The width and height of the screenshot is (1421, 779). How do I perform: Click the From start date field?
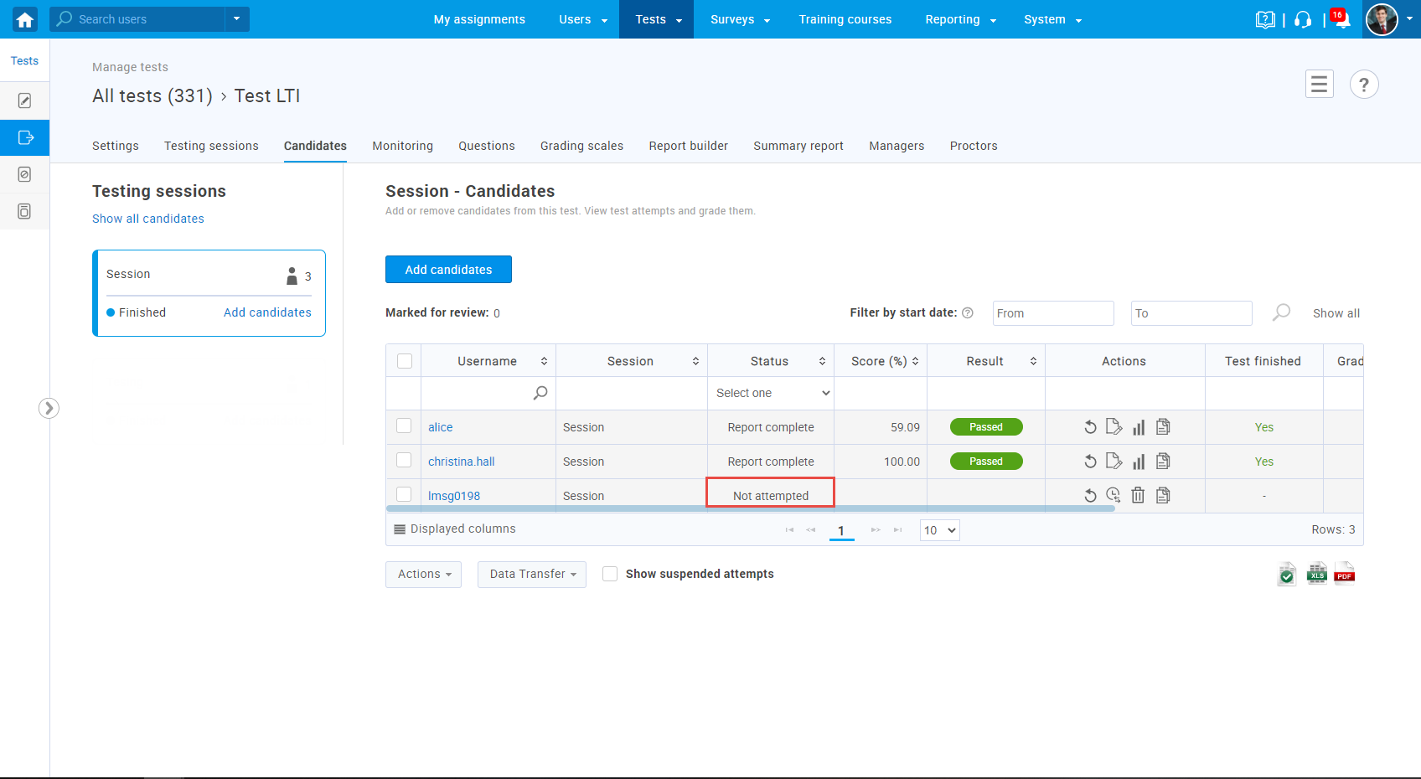(x=1052, y=313)
